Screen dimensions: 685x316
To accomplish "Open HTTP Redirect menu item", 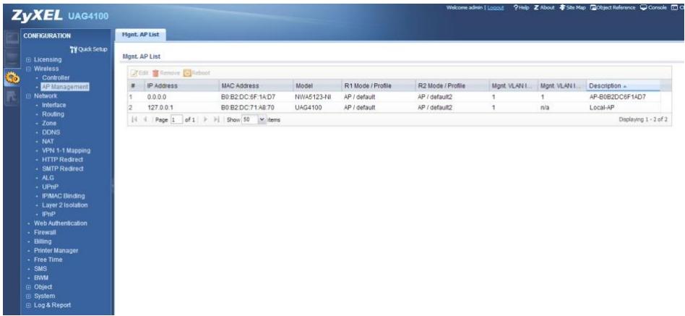I will pos(62,160).
